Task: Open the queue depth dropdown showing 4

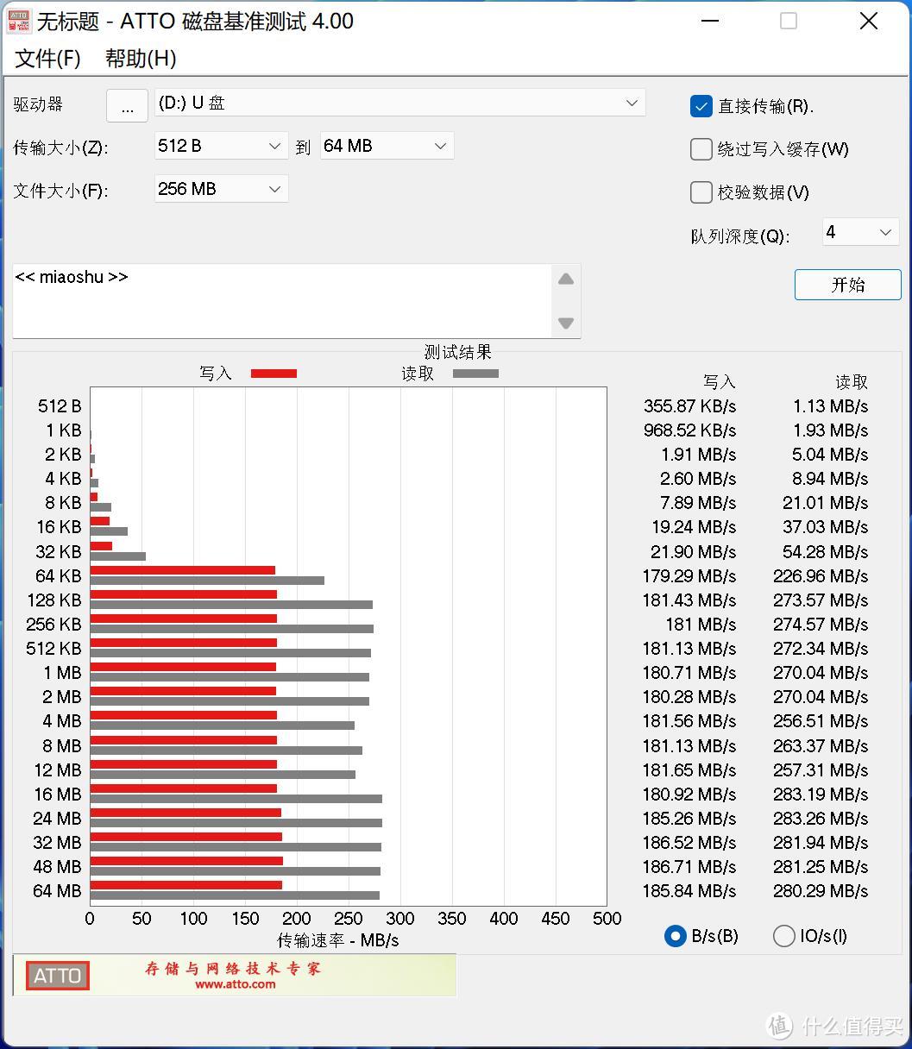Action: [x=861, y=232]
